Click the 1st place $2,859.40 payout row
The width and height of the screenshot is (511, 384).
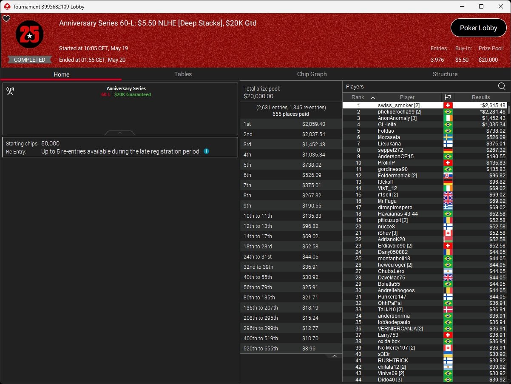(x=291, y=124)
